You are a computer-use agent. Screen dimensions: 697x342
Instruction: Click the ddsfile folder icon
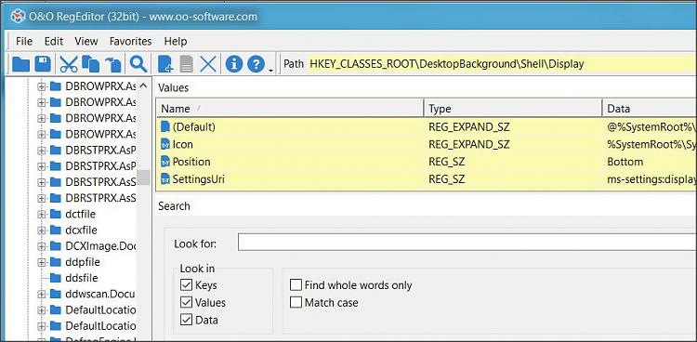pos(55,278)
